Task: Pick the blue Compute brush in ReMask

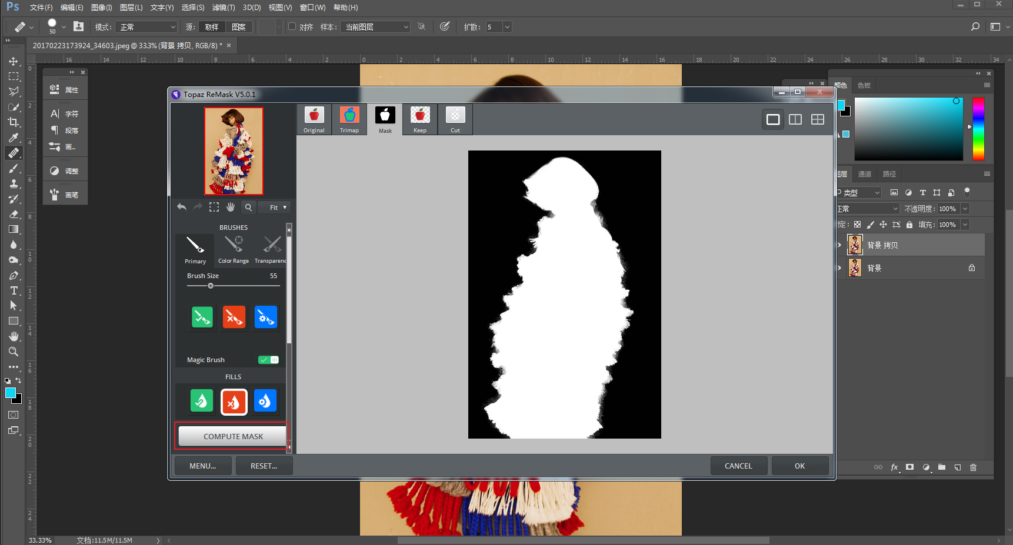Action: 265,317
